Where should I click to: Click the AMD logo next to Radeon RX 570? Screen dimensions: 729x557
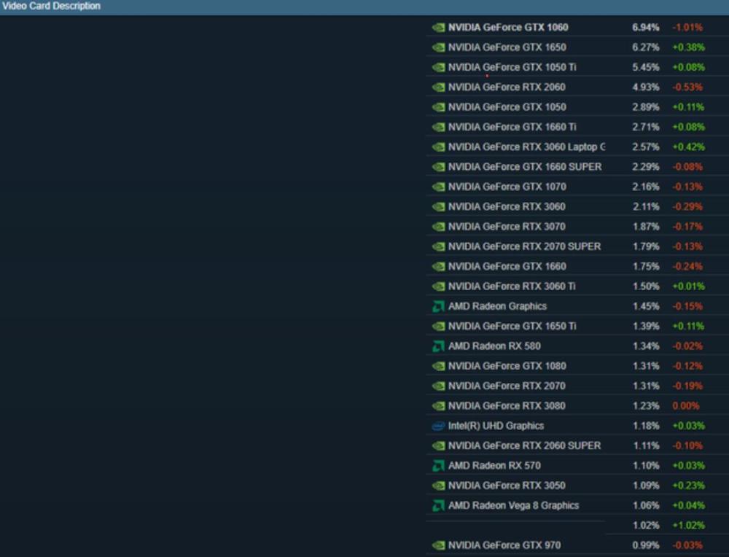pos(438,466)
